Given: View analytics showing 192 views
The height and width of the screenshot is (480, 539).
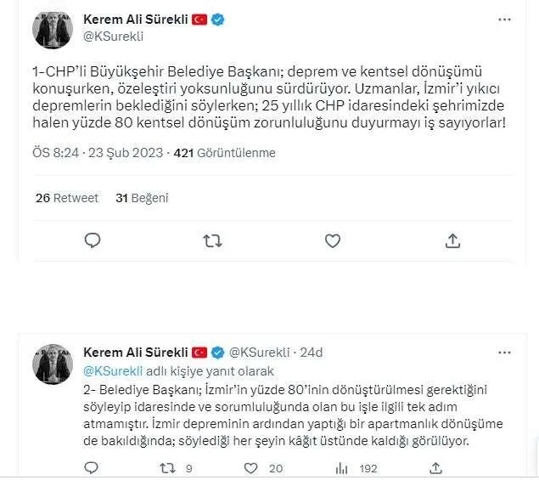Looking at the screenshot, I should point(357,468).
